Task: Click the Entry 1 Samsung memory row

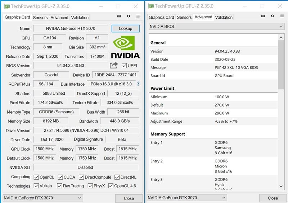Action: point(213,147)
